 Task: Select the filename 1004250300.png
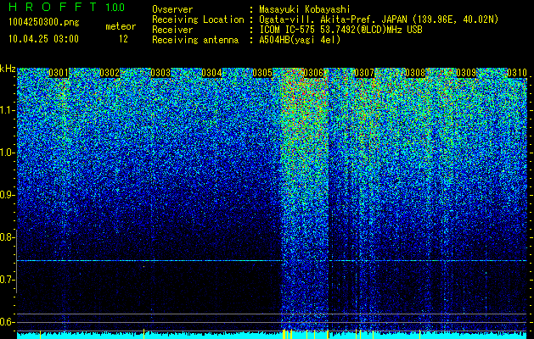coord(43,23)
